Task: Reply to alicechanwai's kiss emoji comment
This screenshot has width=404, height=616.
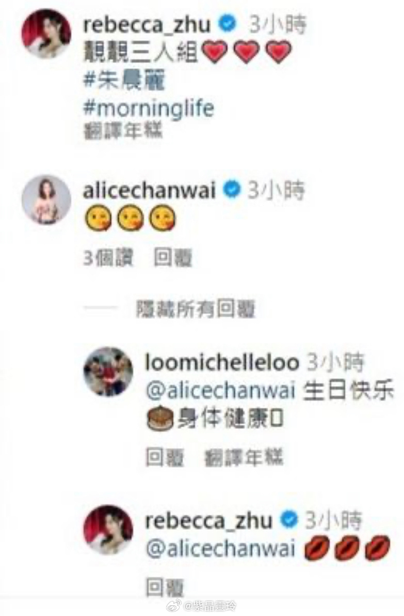Action: [x=173, y=258]
